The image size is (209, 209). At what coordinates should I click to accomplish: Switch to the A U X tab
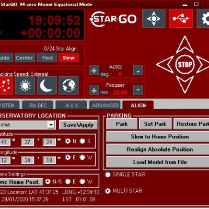72,105
